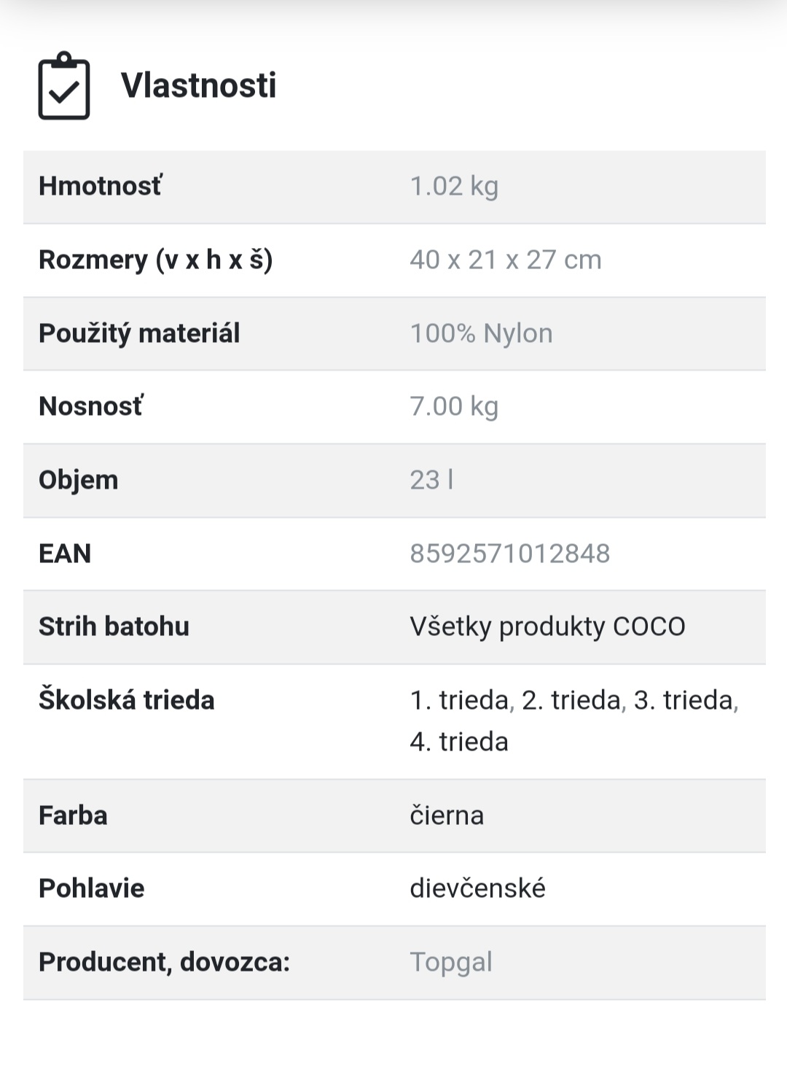This screenshot has height=1067, width=787.
Task: Click the Školská trieda row label
Action: (x=126, y=700)
